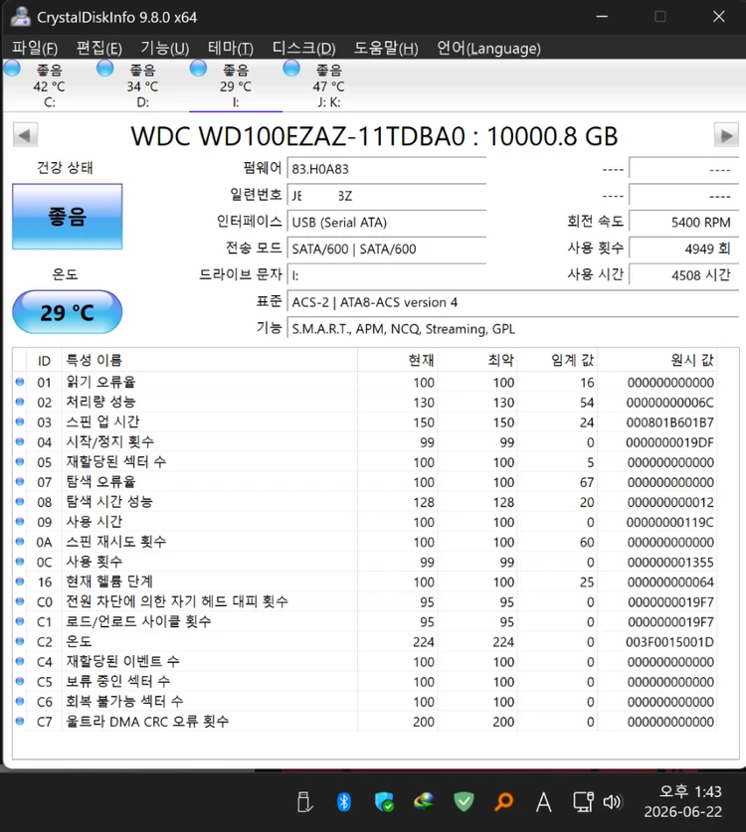Image resolution: width=746 pixels, height=832 pixels.
Task: Click the standard field ACS-2 | ATA8-ACS version 4
Action: [513, 302]
